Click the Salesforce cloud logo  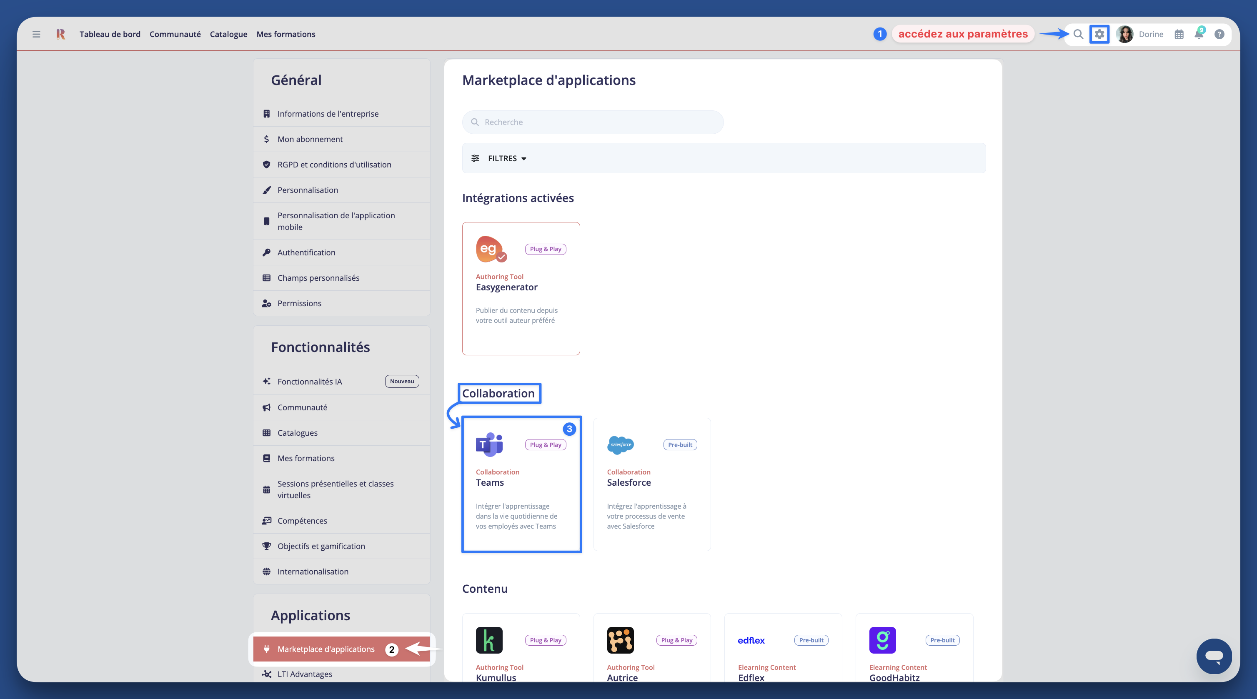coord(620,444)
